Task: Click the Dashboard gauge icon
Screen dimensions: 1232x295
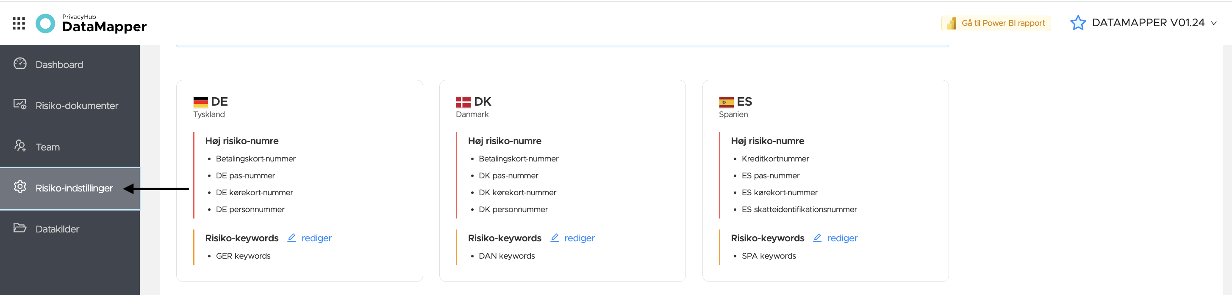Action: coord(20,63)
